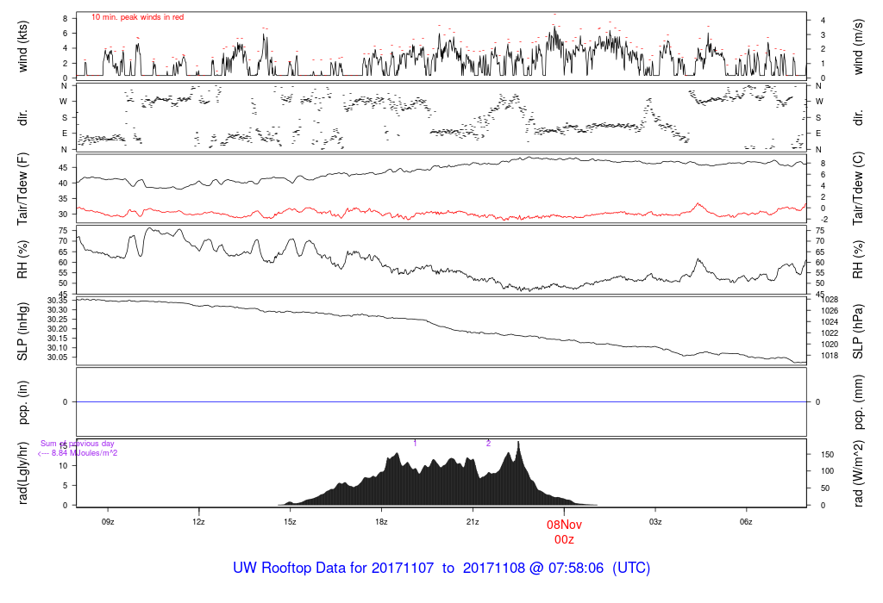Click the "W" tick on the left dir. axis
The height and width of the screenshot is (603, 883).
point(64,102)
